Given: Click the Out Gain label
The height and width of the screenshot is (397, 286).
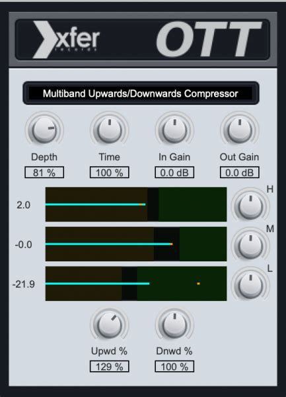Looking at the screenshot, I should [239, 157].
